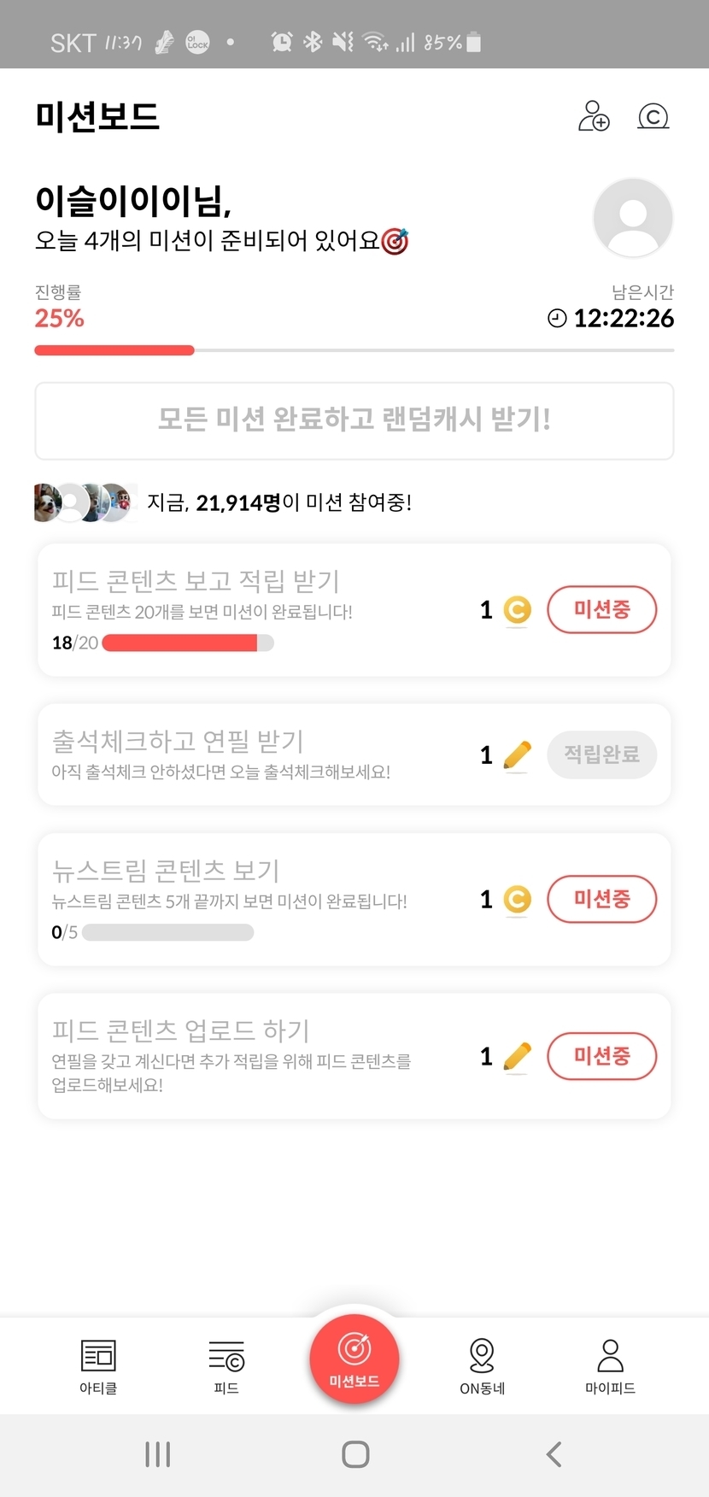This screenshot has width=709, height=1497.
Task: Tap the 적립완료 button on attendance mission
Action: 601,754
